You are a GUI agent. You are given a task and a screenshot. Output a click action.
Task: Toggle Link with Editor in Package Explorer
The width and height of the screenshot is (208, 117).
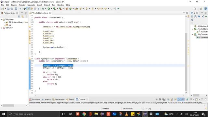click(x=22, y=17)
